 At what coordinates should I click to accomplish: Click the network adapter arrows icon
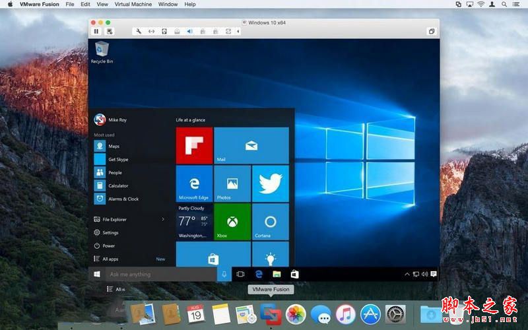tap(152, 31)
